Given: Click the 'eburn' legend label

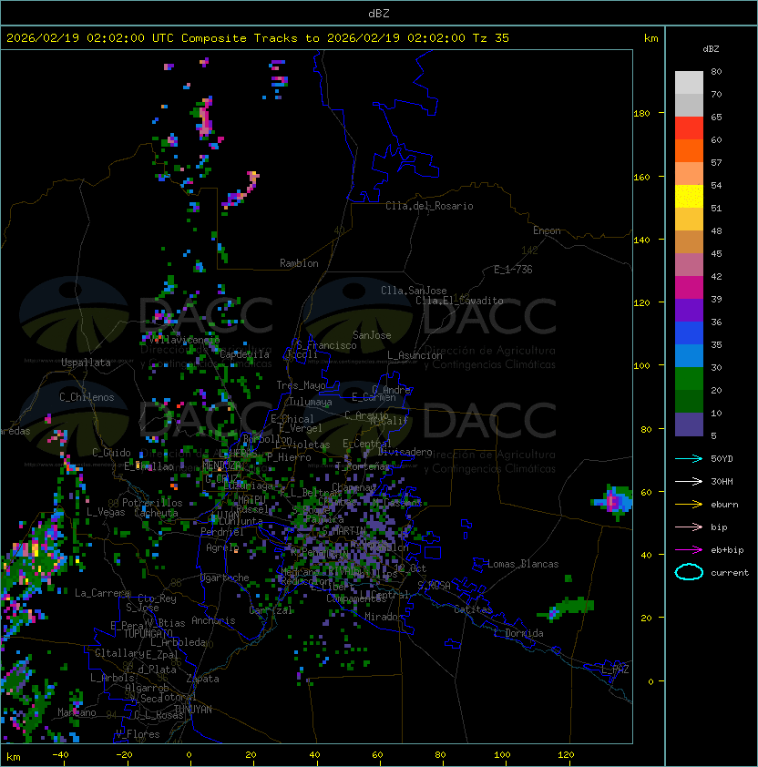Looking at the screenshot, I should click(x=724, y=505).
